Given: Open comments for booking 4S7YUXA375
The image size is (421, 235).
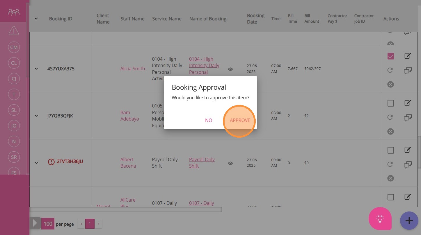Looking at the screenshot, I should pyautogui.click(x=408, y=71).
